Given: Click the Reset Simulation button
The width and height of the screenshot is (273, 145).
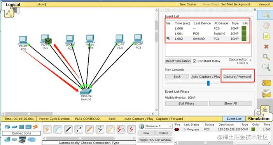Looking at the screenshot, I should (178, 61).
